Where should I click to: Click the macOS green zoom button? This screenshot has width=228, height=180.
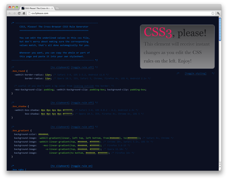(x=17, y=7)
